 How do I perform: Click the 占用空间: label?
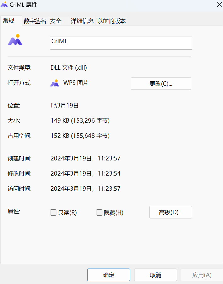click(x=20, y=136)
